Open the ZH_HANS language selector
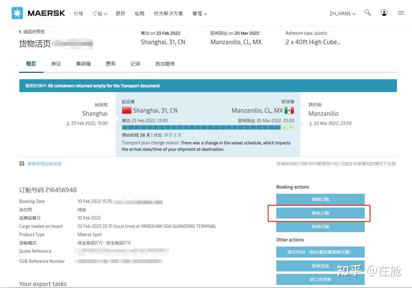Screen dimensions: 412x288 click(x=341, y=13)
